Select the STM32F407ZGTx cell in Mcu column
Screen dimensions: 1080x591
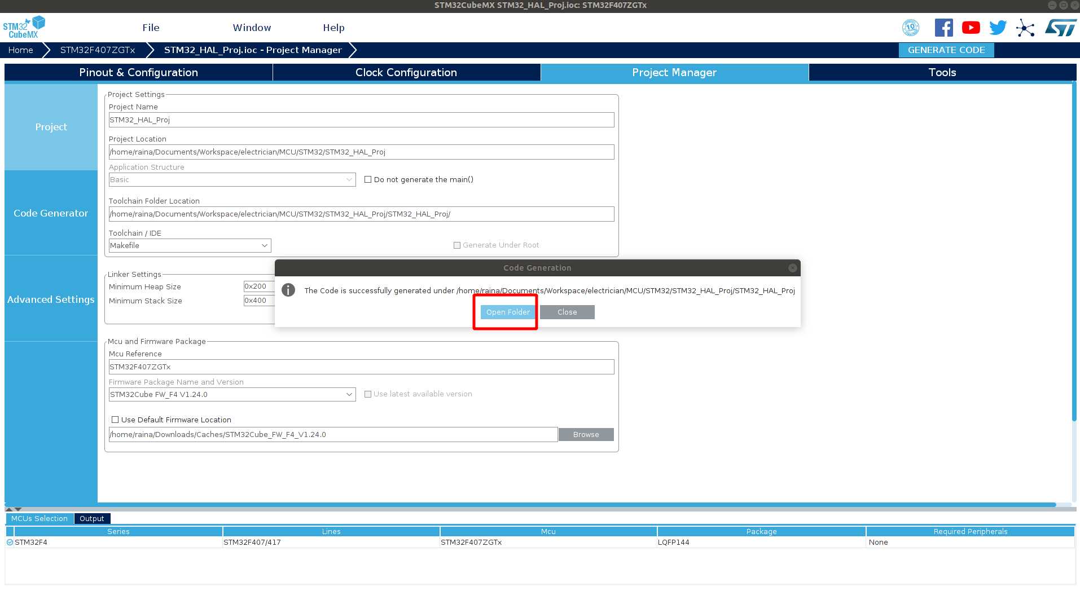click(548, 542)
